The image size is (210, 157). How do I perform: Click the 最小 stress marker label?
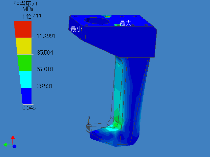point(76,29)
